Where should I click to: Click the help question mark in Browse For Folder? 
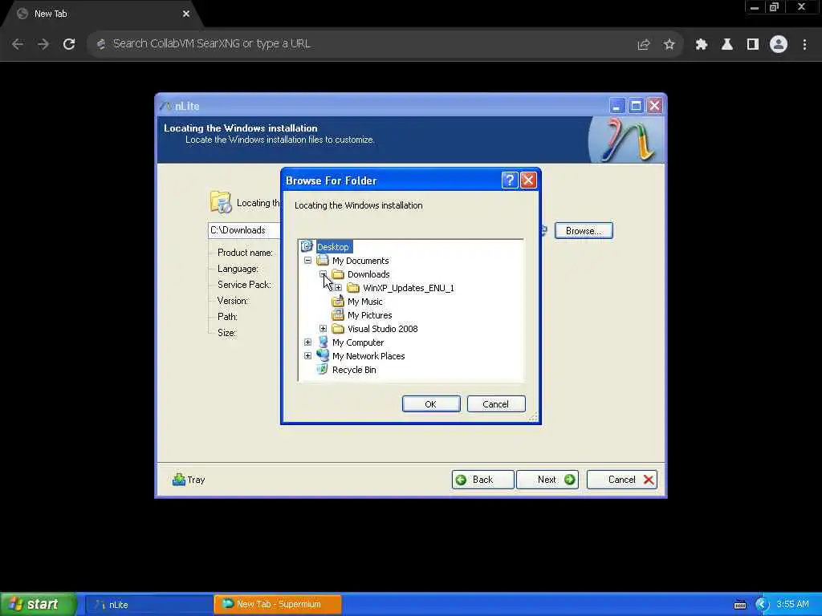pyautogui.click(x=510, y=180)
